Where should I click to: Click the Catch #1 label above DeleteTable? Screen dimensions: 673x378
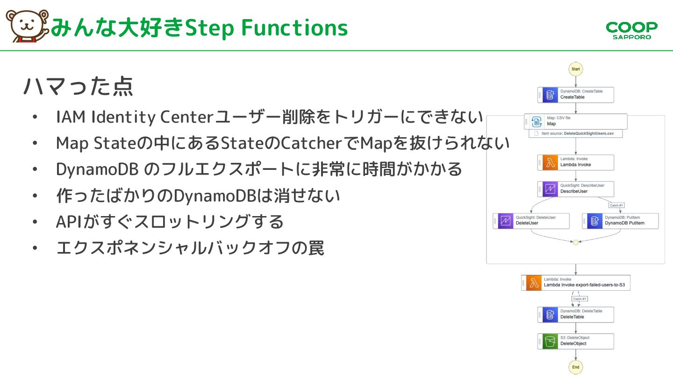point(580,299)
